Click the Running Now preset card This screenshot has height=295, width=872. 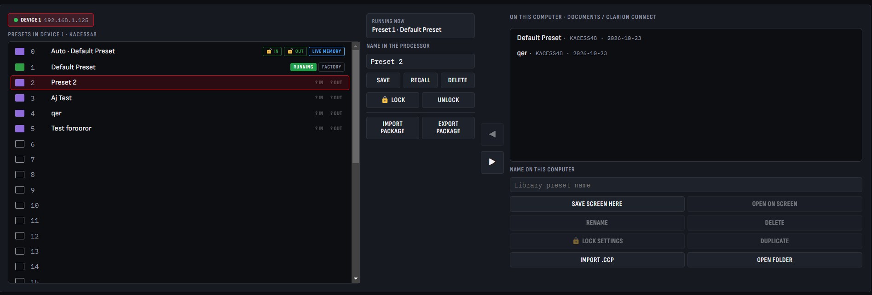421,26
